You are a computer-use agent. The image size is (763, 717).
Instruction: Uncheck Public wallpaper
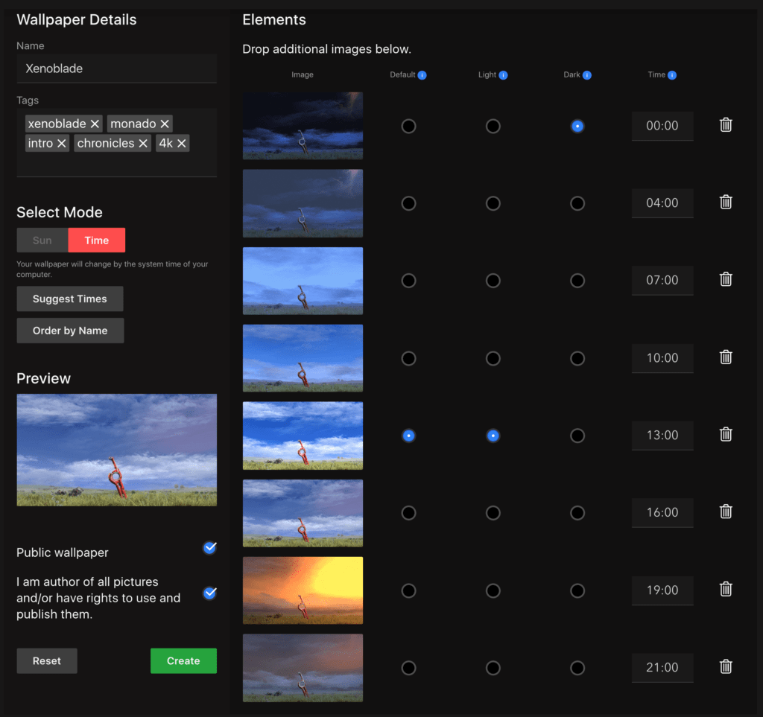(x=209, y=548)
